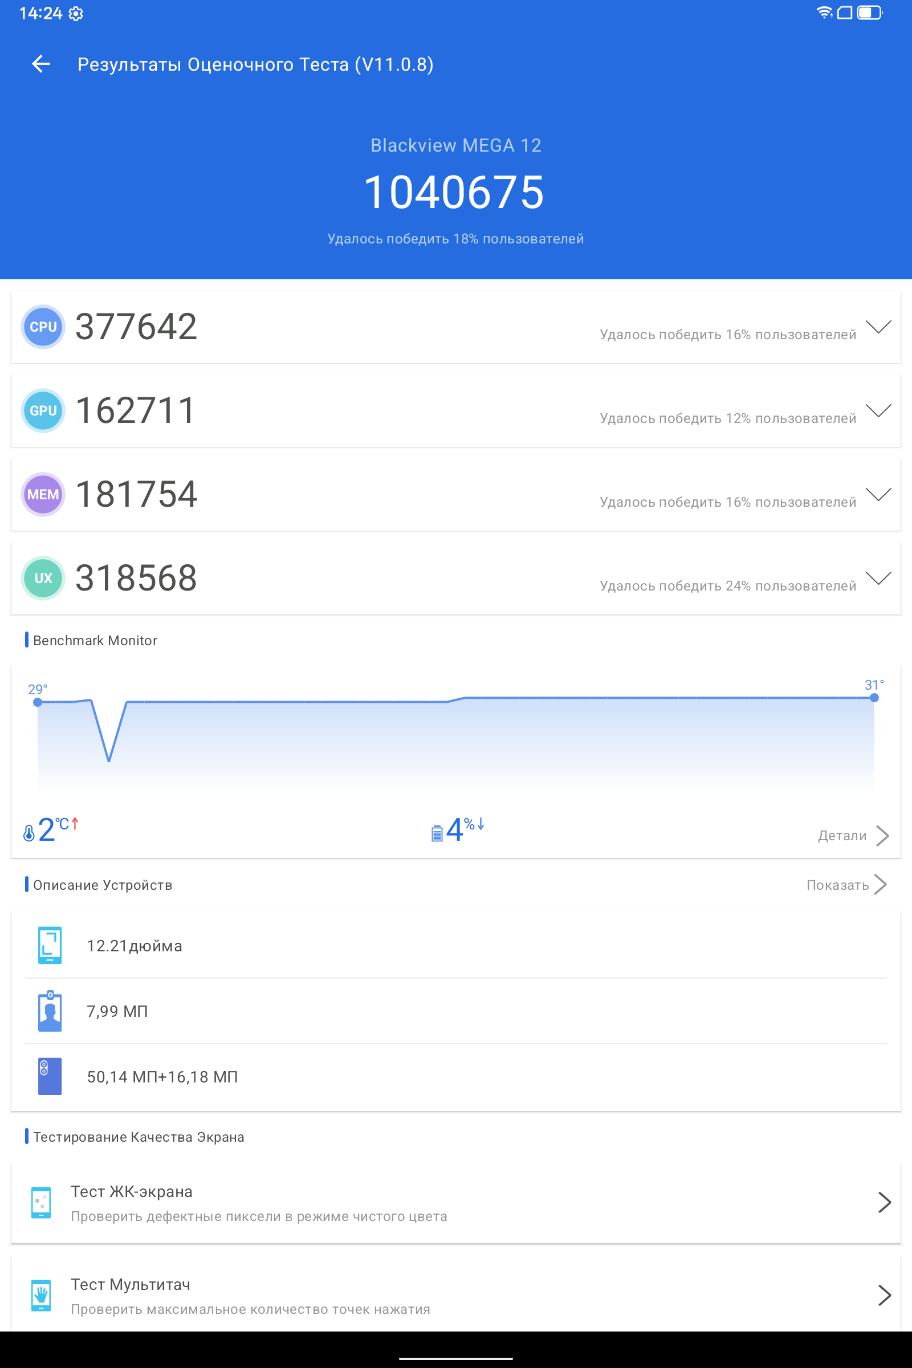The height and width of the screenshot is (1368, 912).
Task: Open Детали link for benchmark monitor
Action: 842,836
